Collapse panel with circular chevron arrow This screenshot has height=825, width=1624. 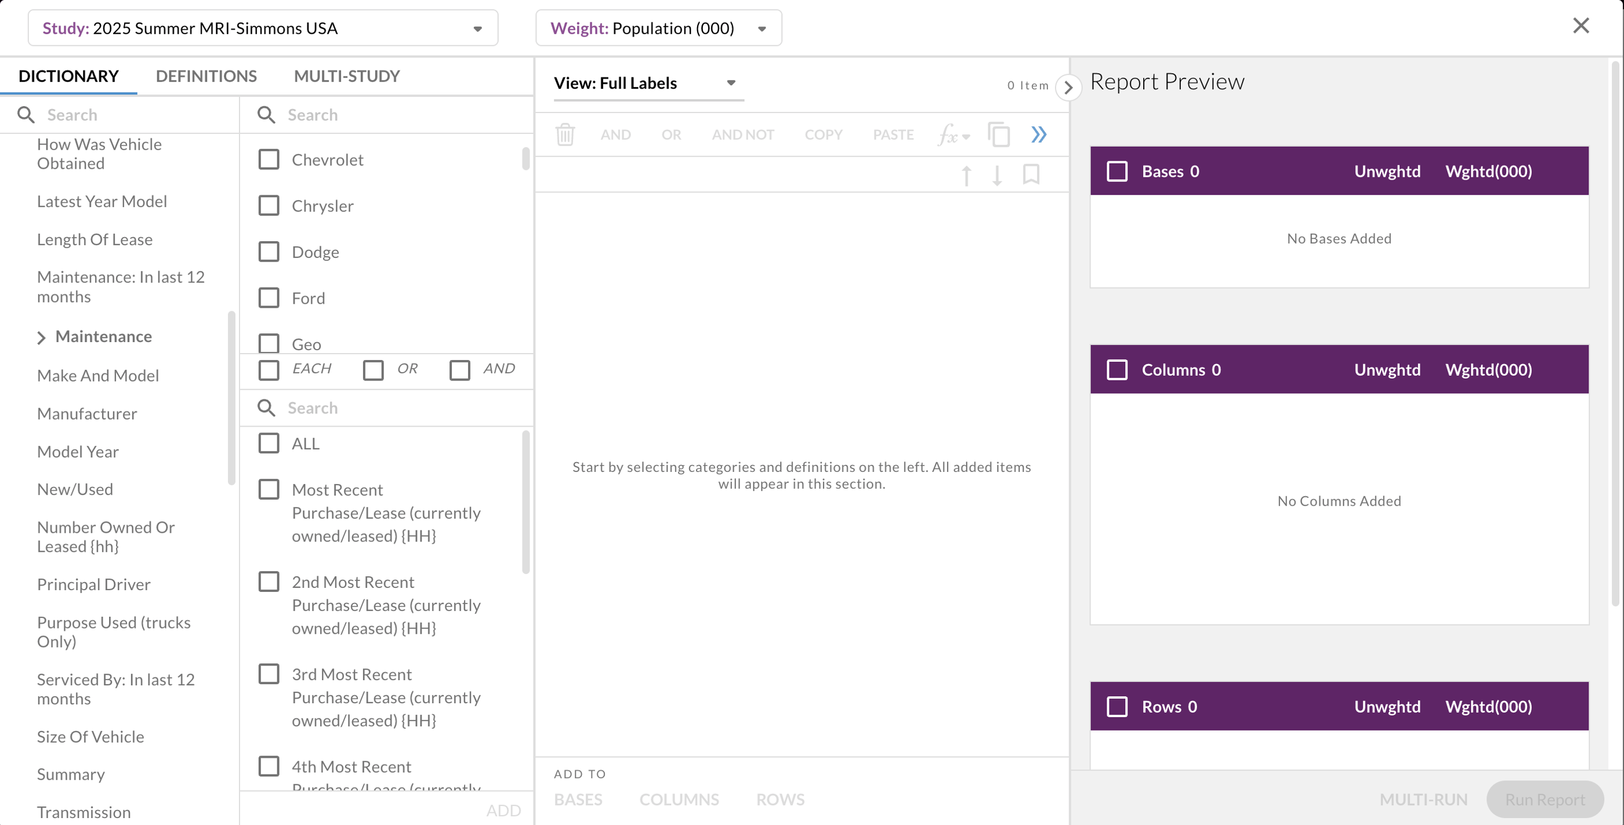pyautogui.click(x=1068, y=87)
